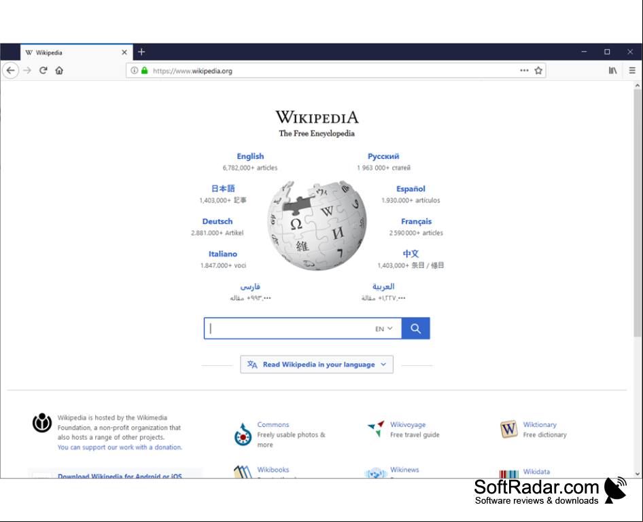The image size is (643, 522).
Task: Open the Wikidata link
Action: point(536,472)
